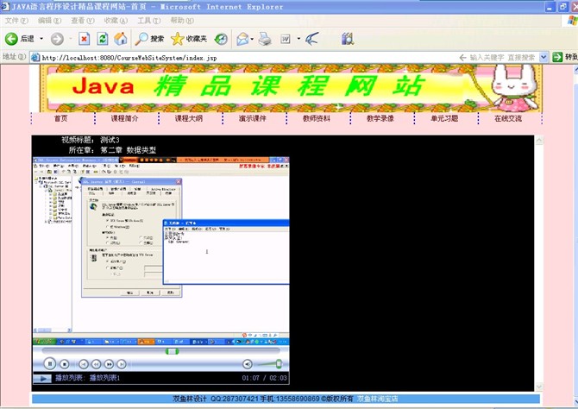Open the 工具 menu
The height and width of the screenshot is (409, 578).
click(149, 21)
